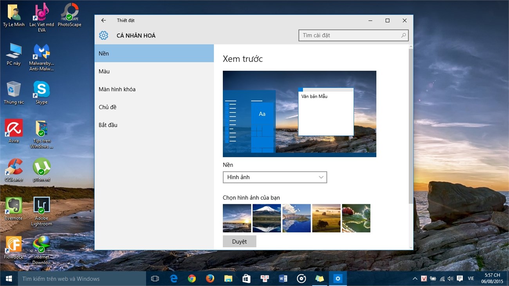509x286 pixels.
Task: Go back using the settings back arrow
Action: 103,20
